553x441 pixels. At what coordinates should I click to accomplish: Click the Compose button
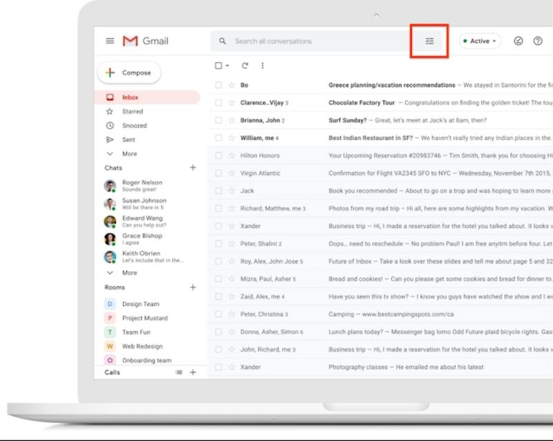tap(129, 73)
